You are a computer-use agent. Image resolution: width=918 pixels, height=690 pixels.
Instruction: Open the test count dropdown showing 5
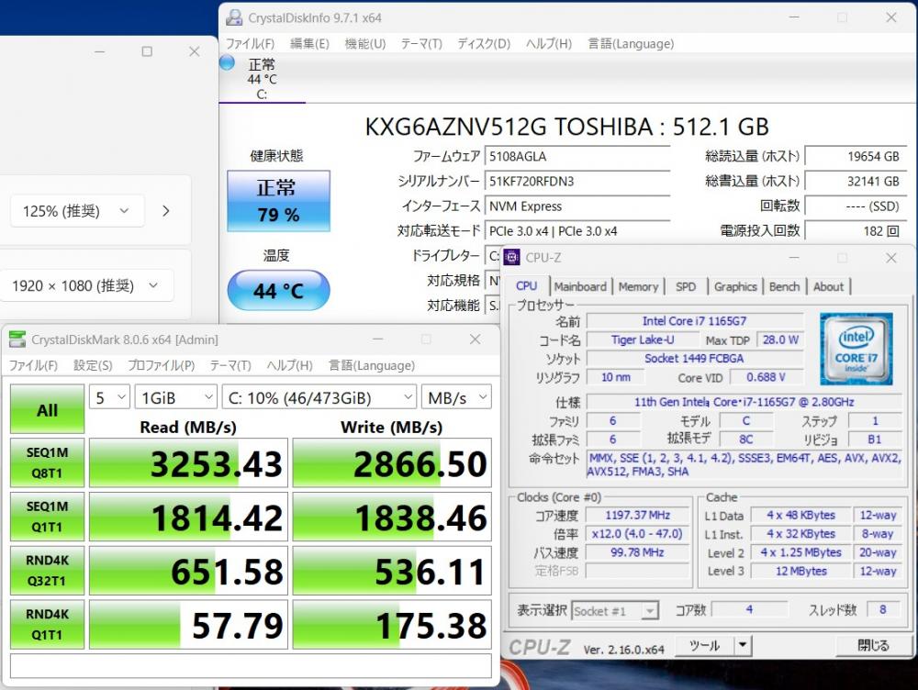(x=109, y=398)
